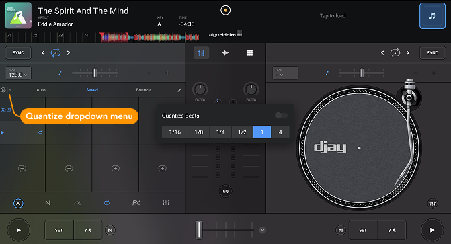Nudge left deck tempo down with minus

(x=149, y=73)
